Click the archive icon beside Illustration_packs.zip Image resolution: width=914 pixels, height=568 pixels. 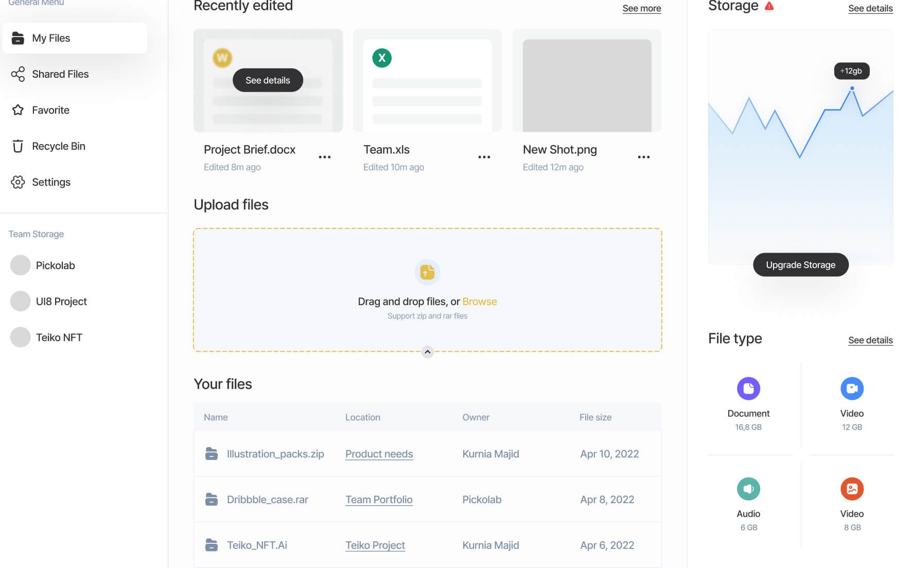pos(212,454)
